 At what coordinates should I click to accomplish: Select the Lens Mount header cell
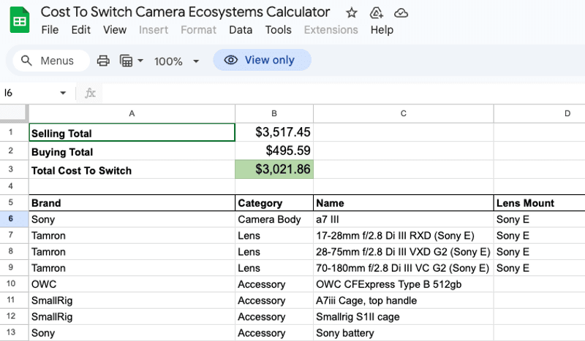[x=540, y=203]
